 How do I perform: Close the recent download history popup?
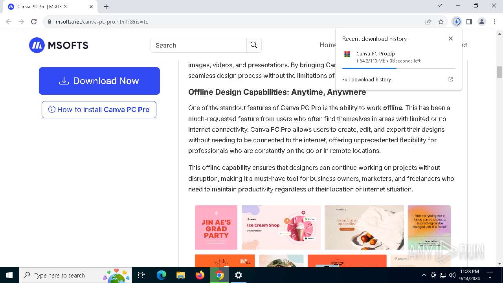tap(451, 39)
